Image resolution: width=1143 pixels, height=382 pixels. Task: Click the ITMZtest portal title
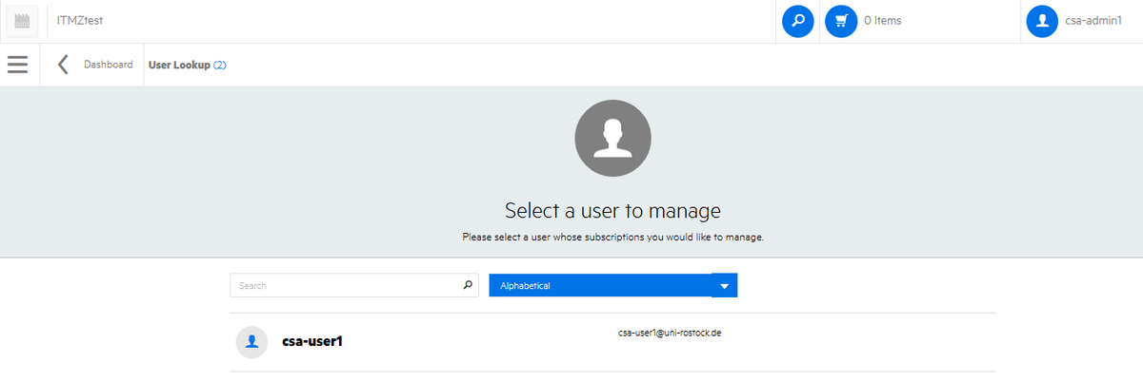point(79,21)
